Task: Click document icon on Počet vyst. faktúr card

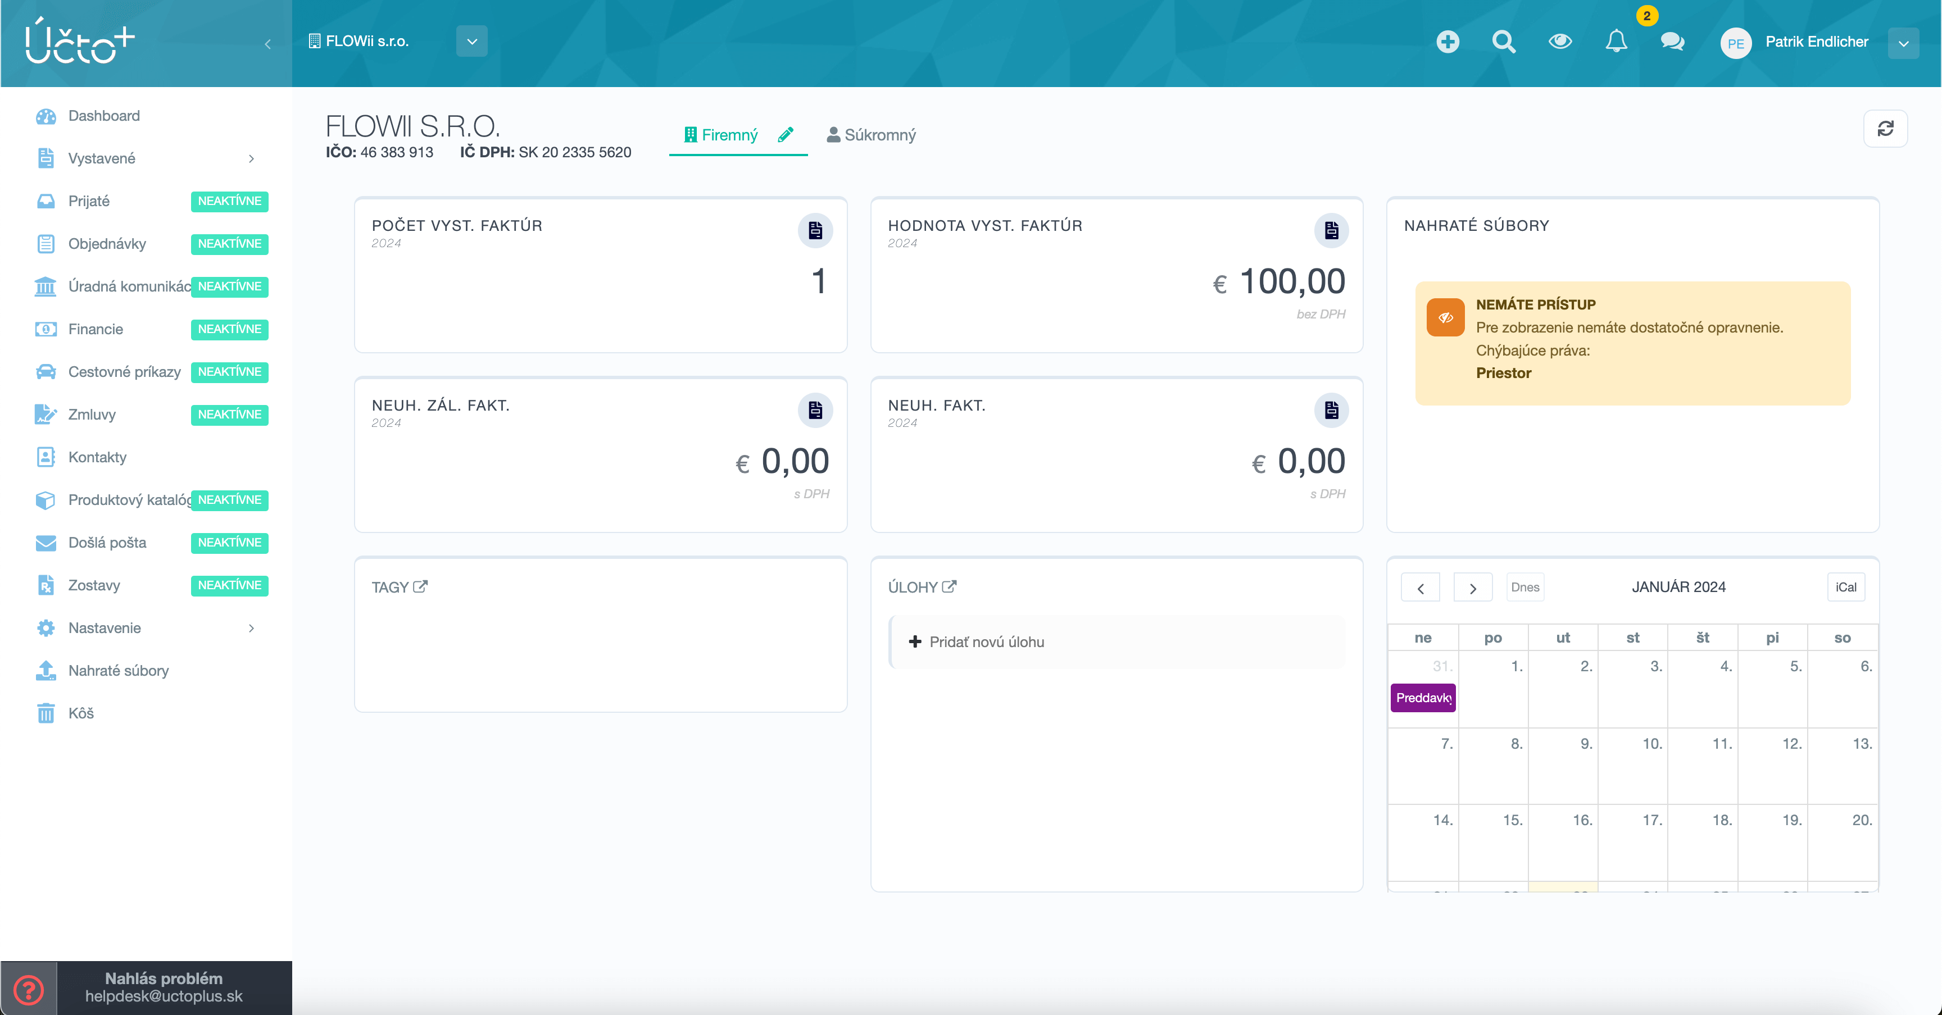Action: pos(815,230)
